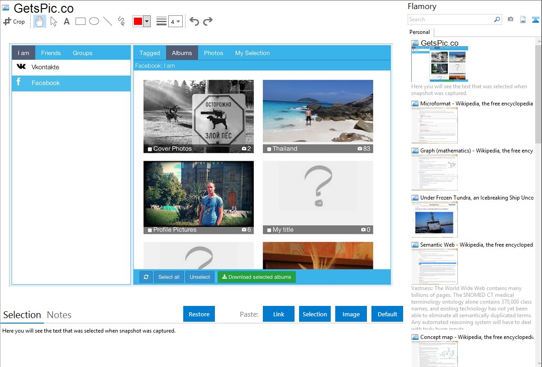
Task: Check the Cover Photos album checkbox
Action: (x=150, y=149)
